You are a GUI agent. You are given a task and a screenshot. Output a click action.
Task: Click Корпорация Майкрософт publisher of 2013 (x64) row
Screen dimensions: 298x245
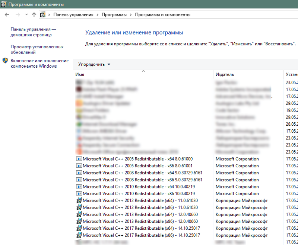[x=241, y=215]
